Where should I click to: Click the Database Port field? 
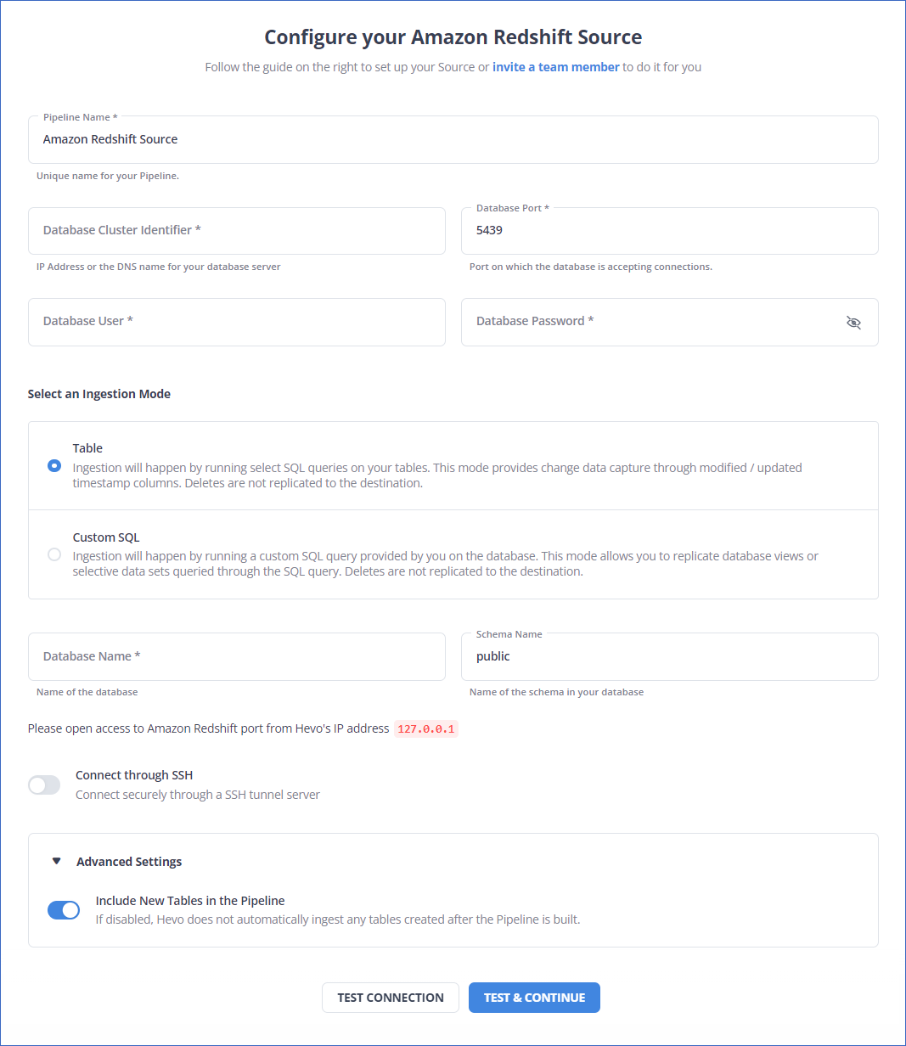(670, 231)
